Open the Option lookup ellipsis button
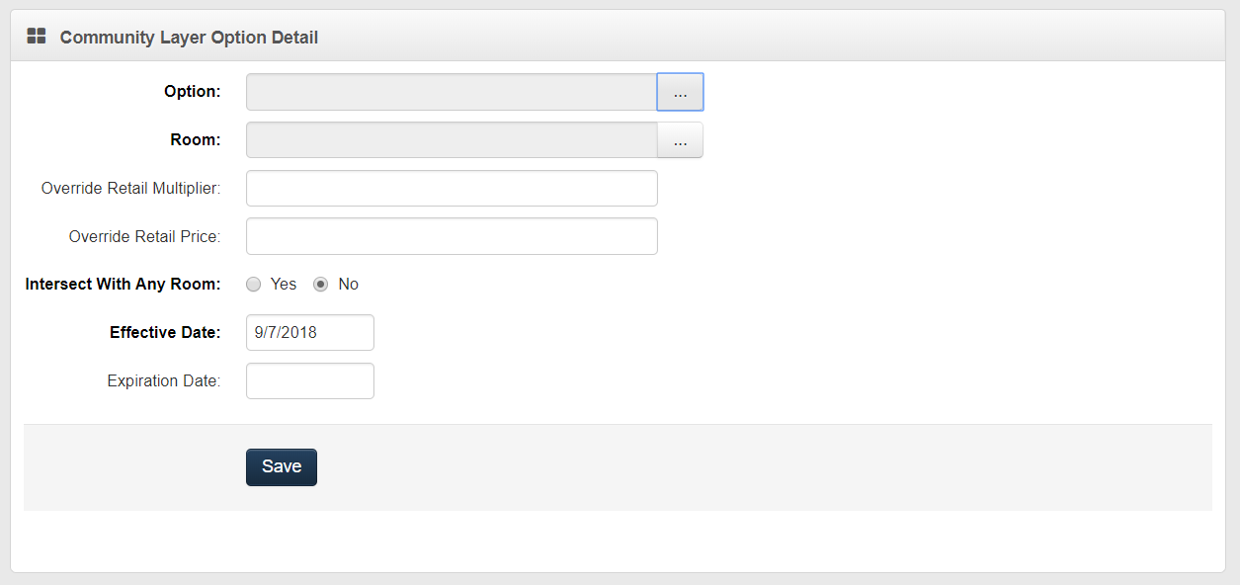The width and height of the screenshot is (1240, 585). coord(680,92)
